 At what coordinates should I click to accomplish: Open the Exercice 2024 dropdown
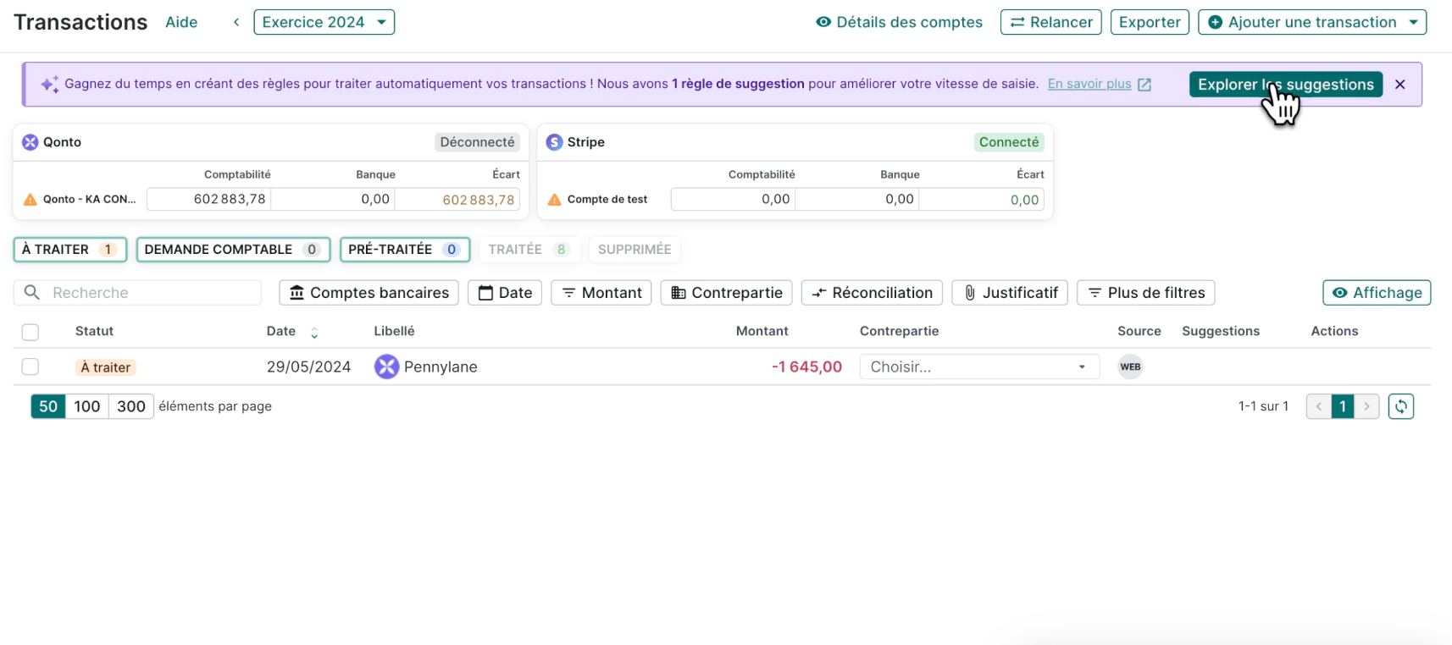324,22
